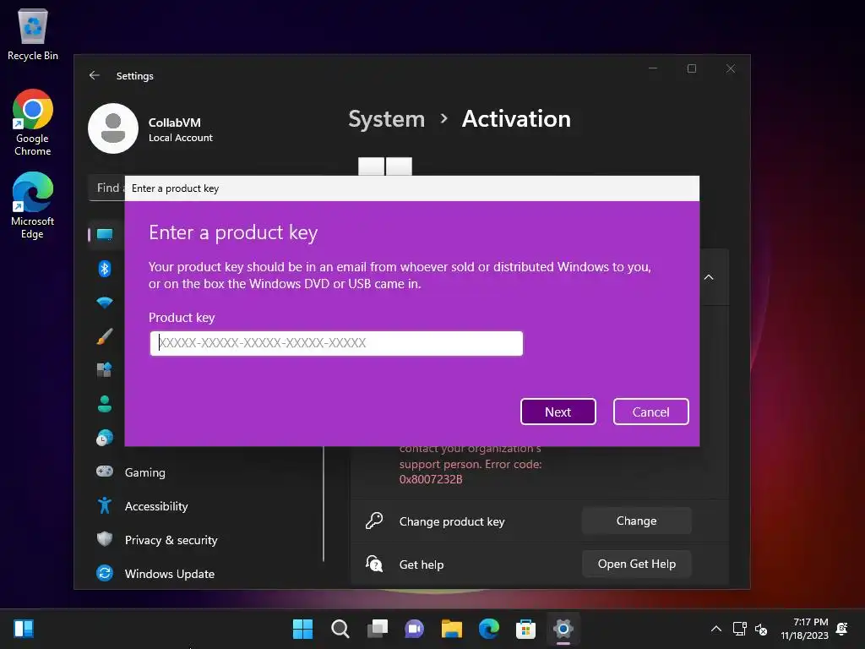Open Accounts person sidebar icon
This screenshot has width=865, height=649.
pos(105,404)
